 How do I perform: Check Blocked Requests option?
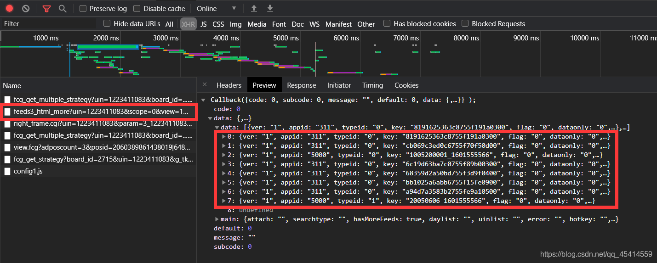(465, 23)
